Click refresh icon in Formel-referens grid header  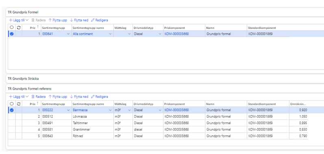pyautogui.click(x=19, y=104)
